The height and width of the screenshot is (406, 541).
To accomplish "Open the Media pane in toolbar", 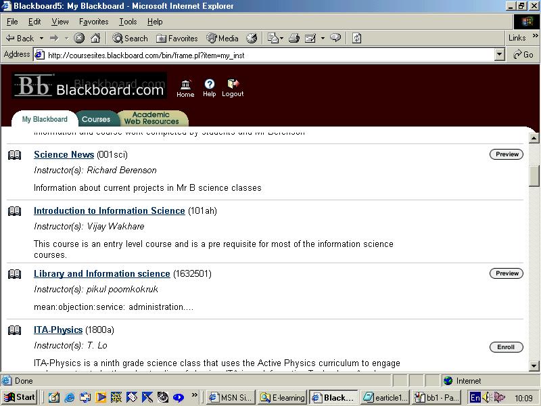I will (222, 38).
